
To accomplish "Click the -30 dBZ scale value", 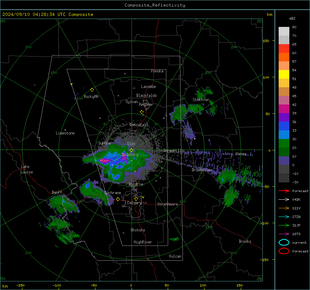I will tap(295, 182).
